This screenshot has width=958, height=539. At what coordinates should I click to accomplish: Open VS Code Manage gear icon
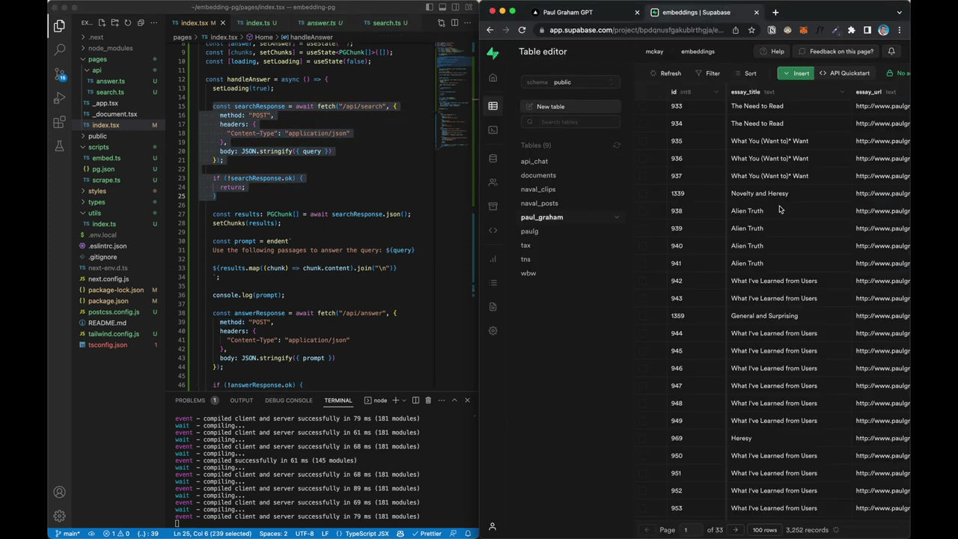59,516
